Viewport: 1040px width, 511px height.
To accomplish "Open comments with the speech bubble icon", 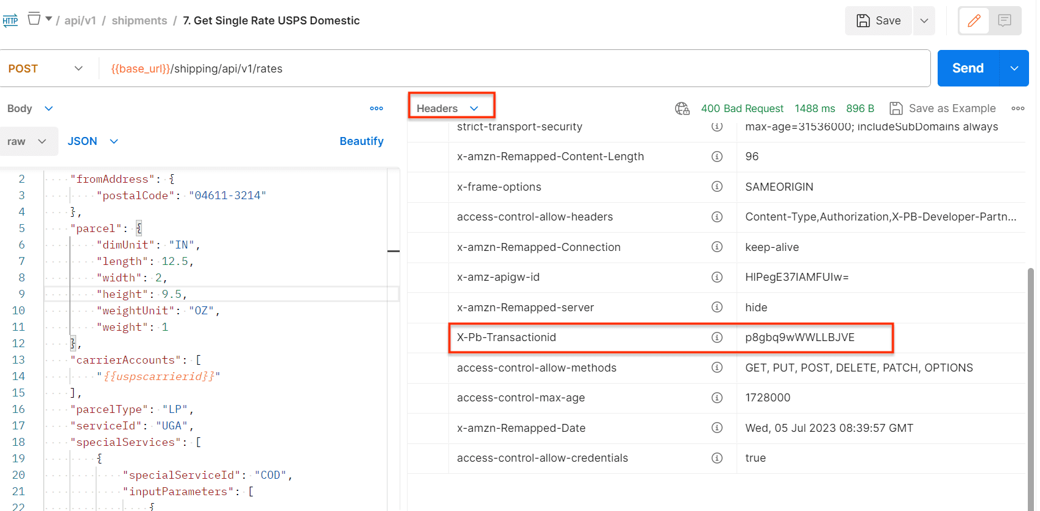I will (1005, 21).
